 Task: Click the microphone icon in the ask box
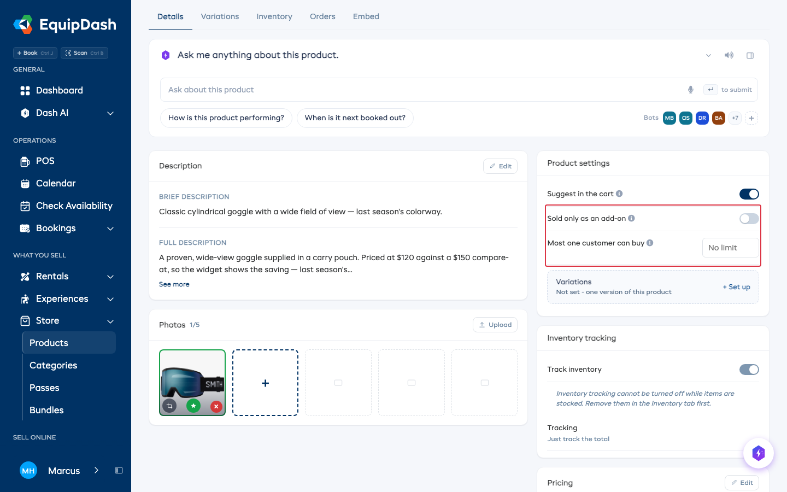(691, 90)
